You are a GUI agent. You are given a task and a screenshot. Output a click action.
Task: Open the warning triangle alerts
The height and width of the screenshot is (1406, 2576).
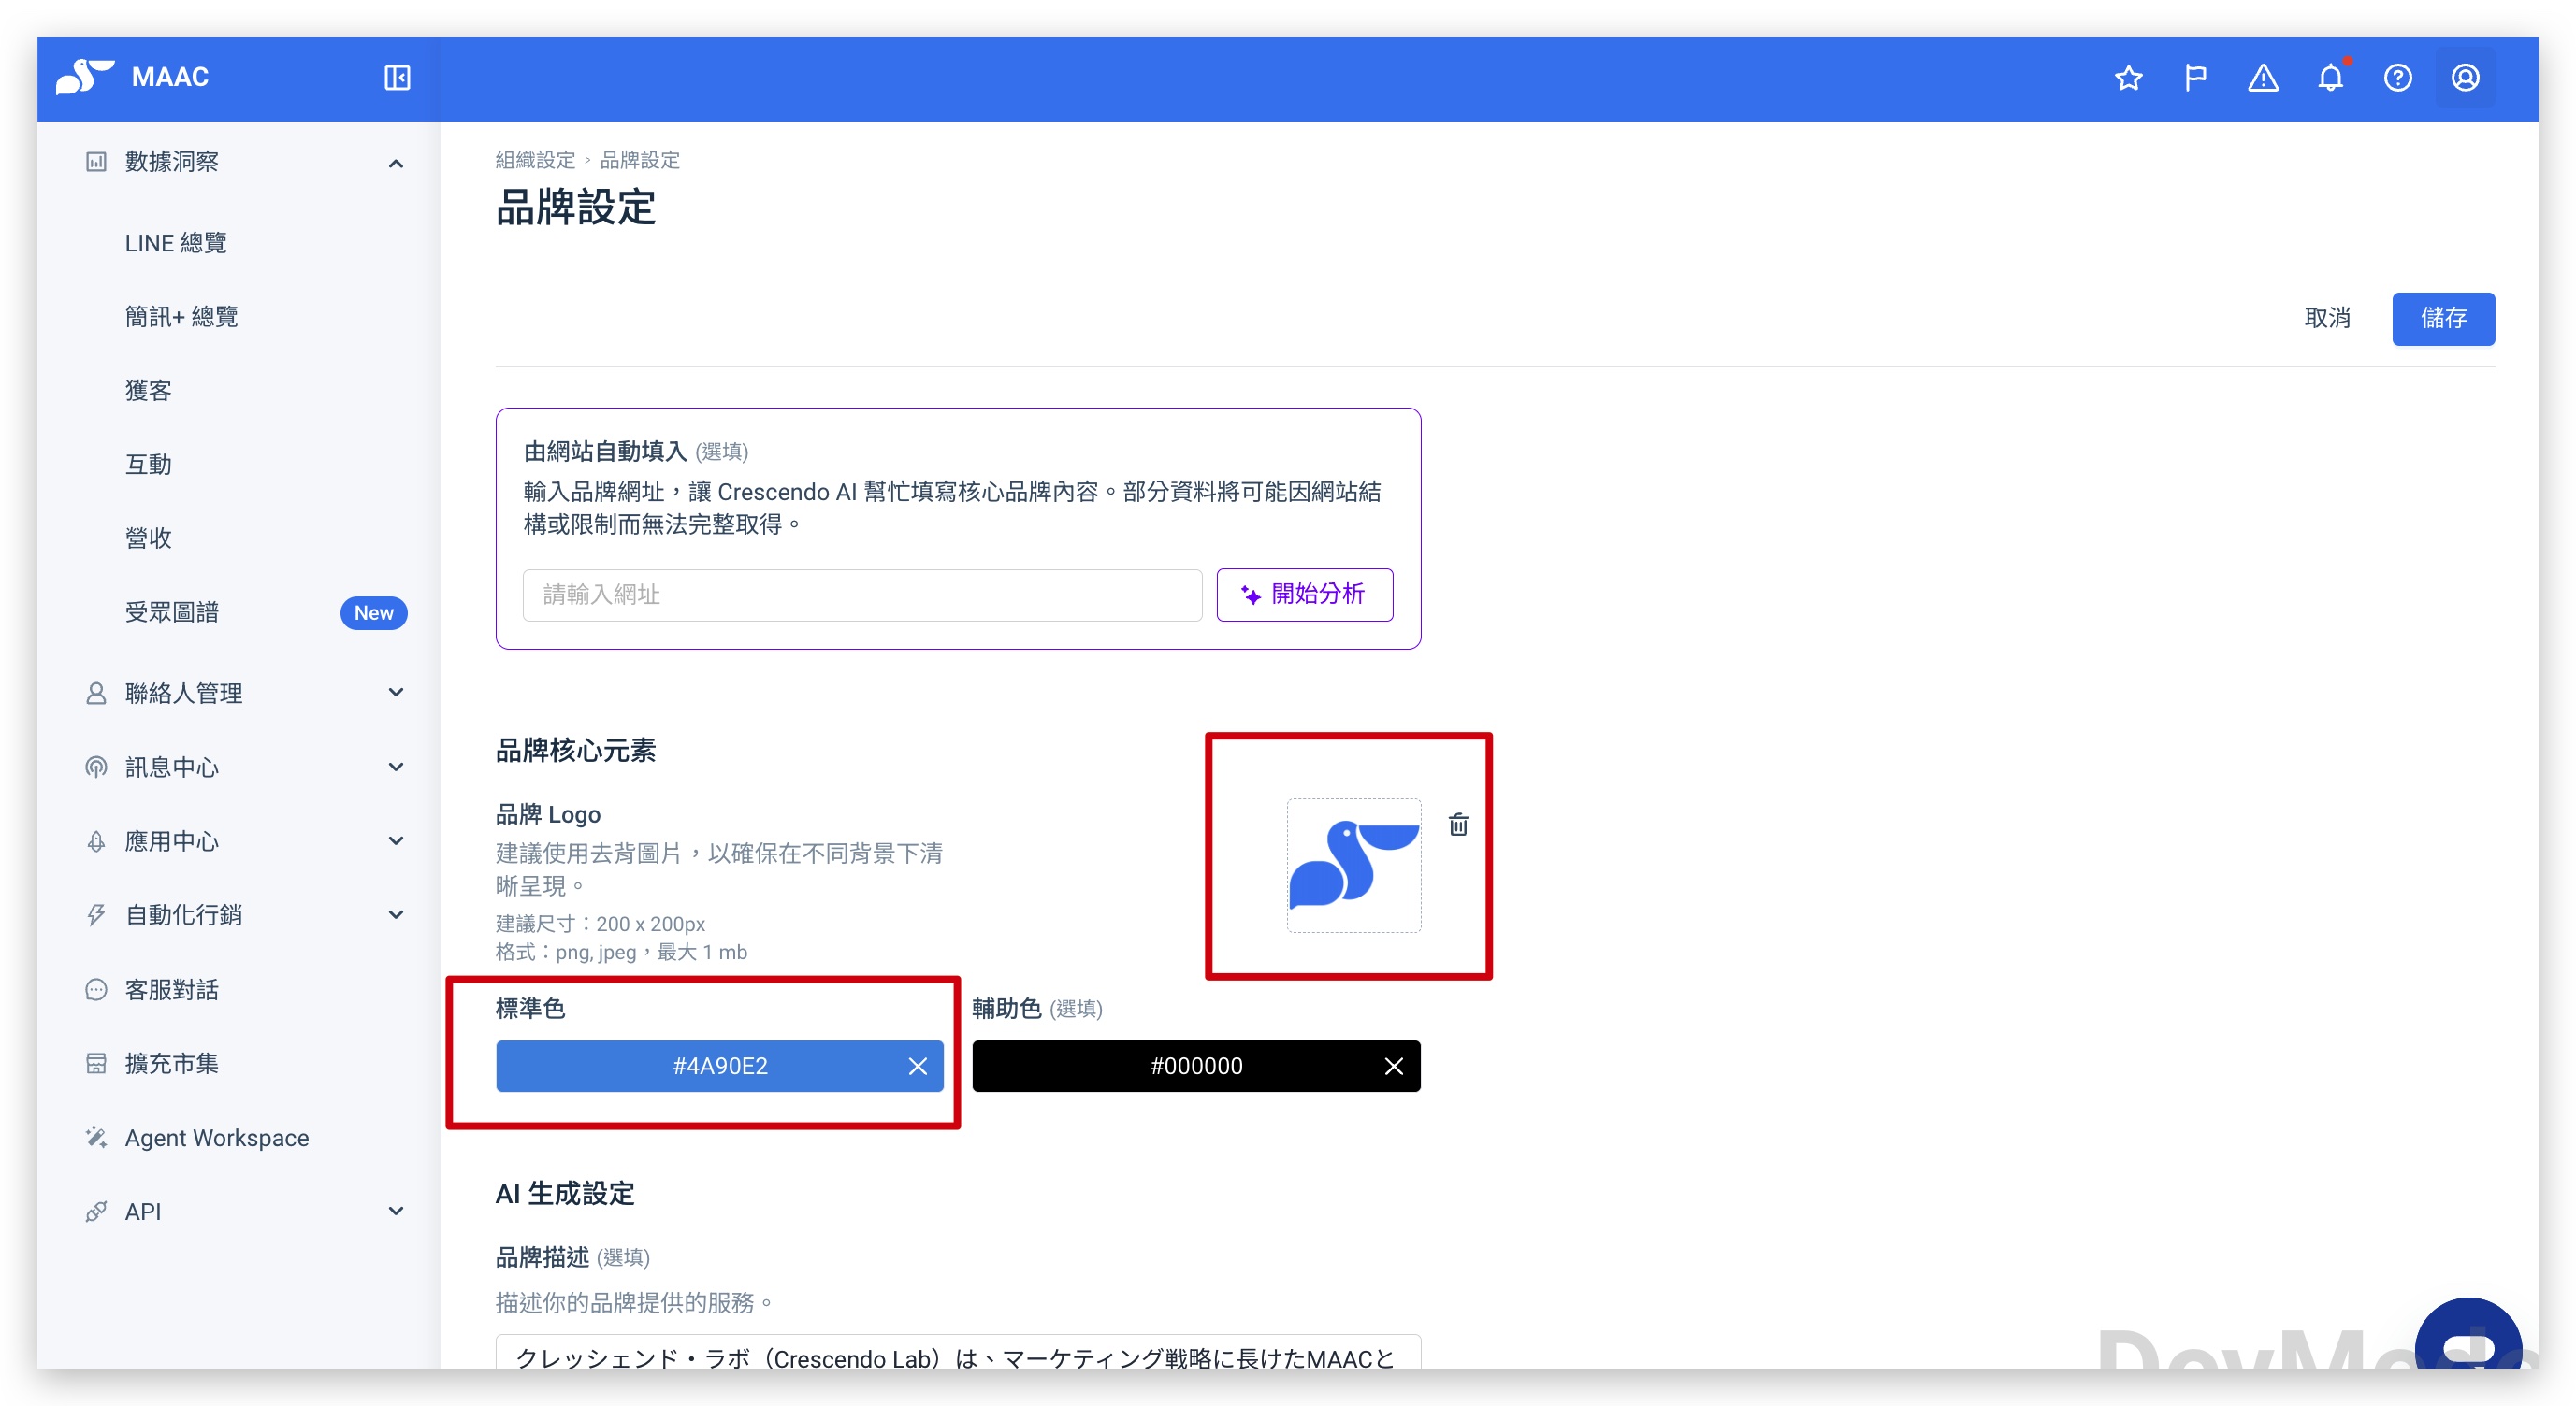click(x=2263, y=78)
